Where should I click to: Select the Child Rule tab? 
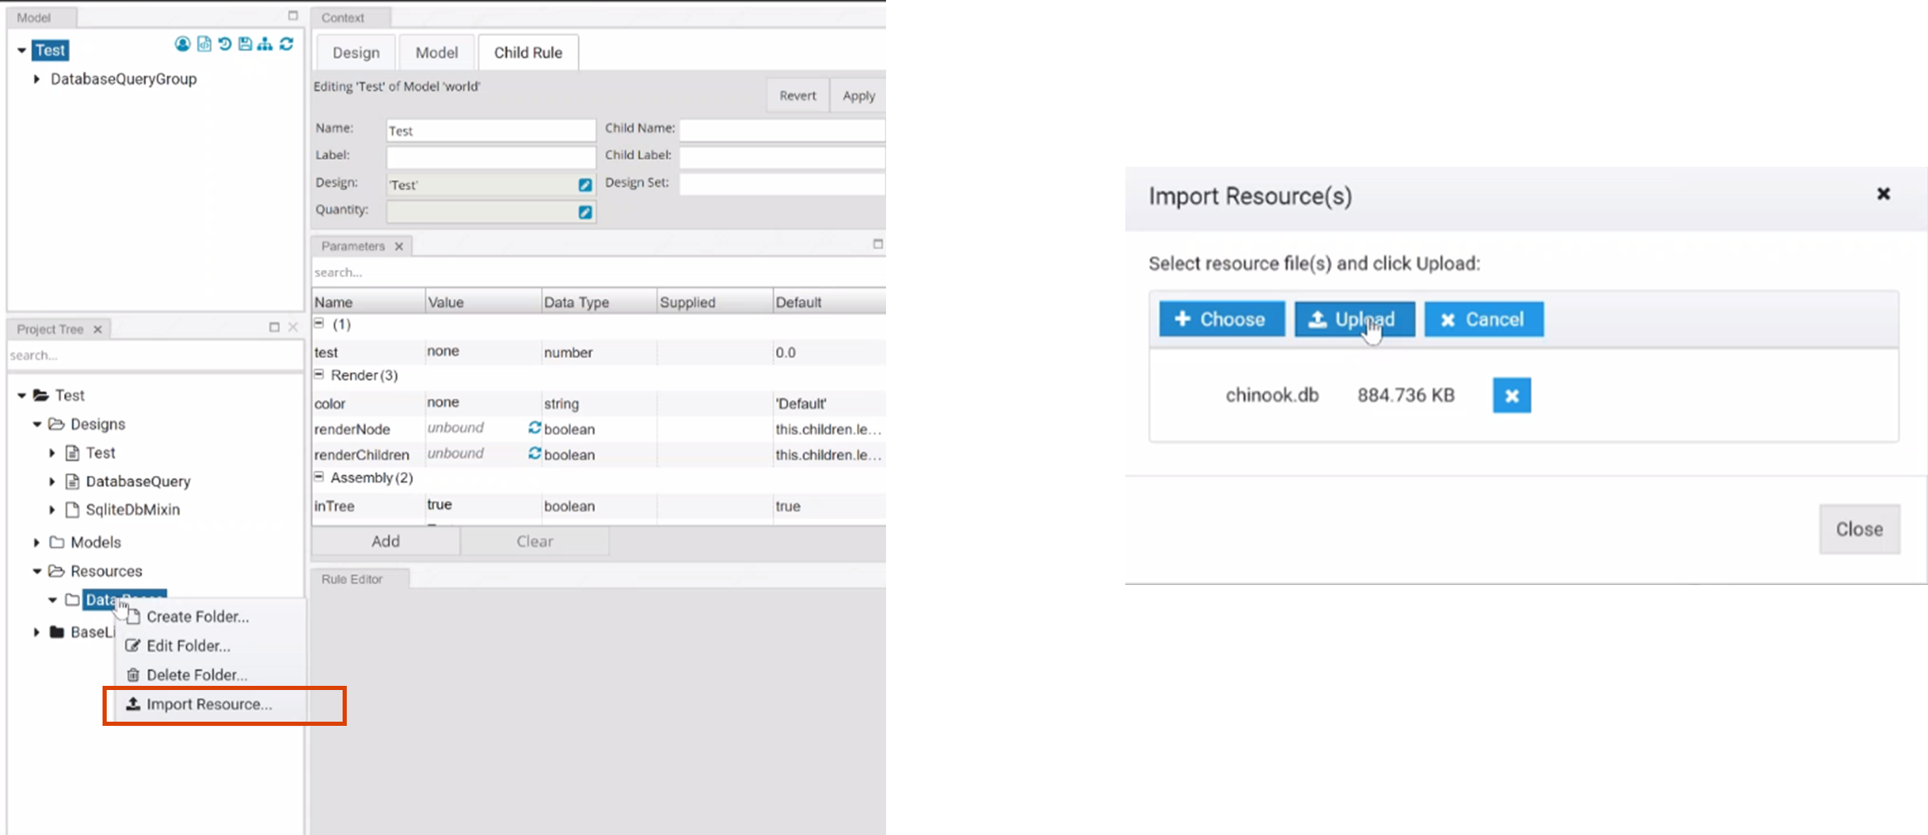(x=528, y=52)
